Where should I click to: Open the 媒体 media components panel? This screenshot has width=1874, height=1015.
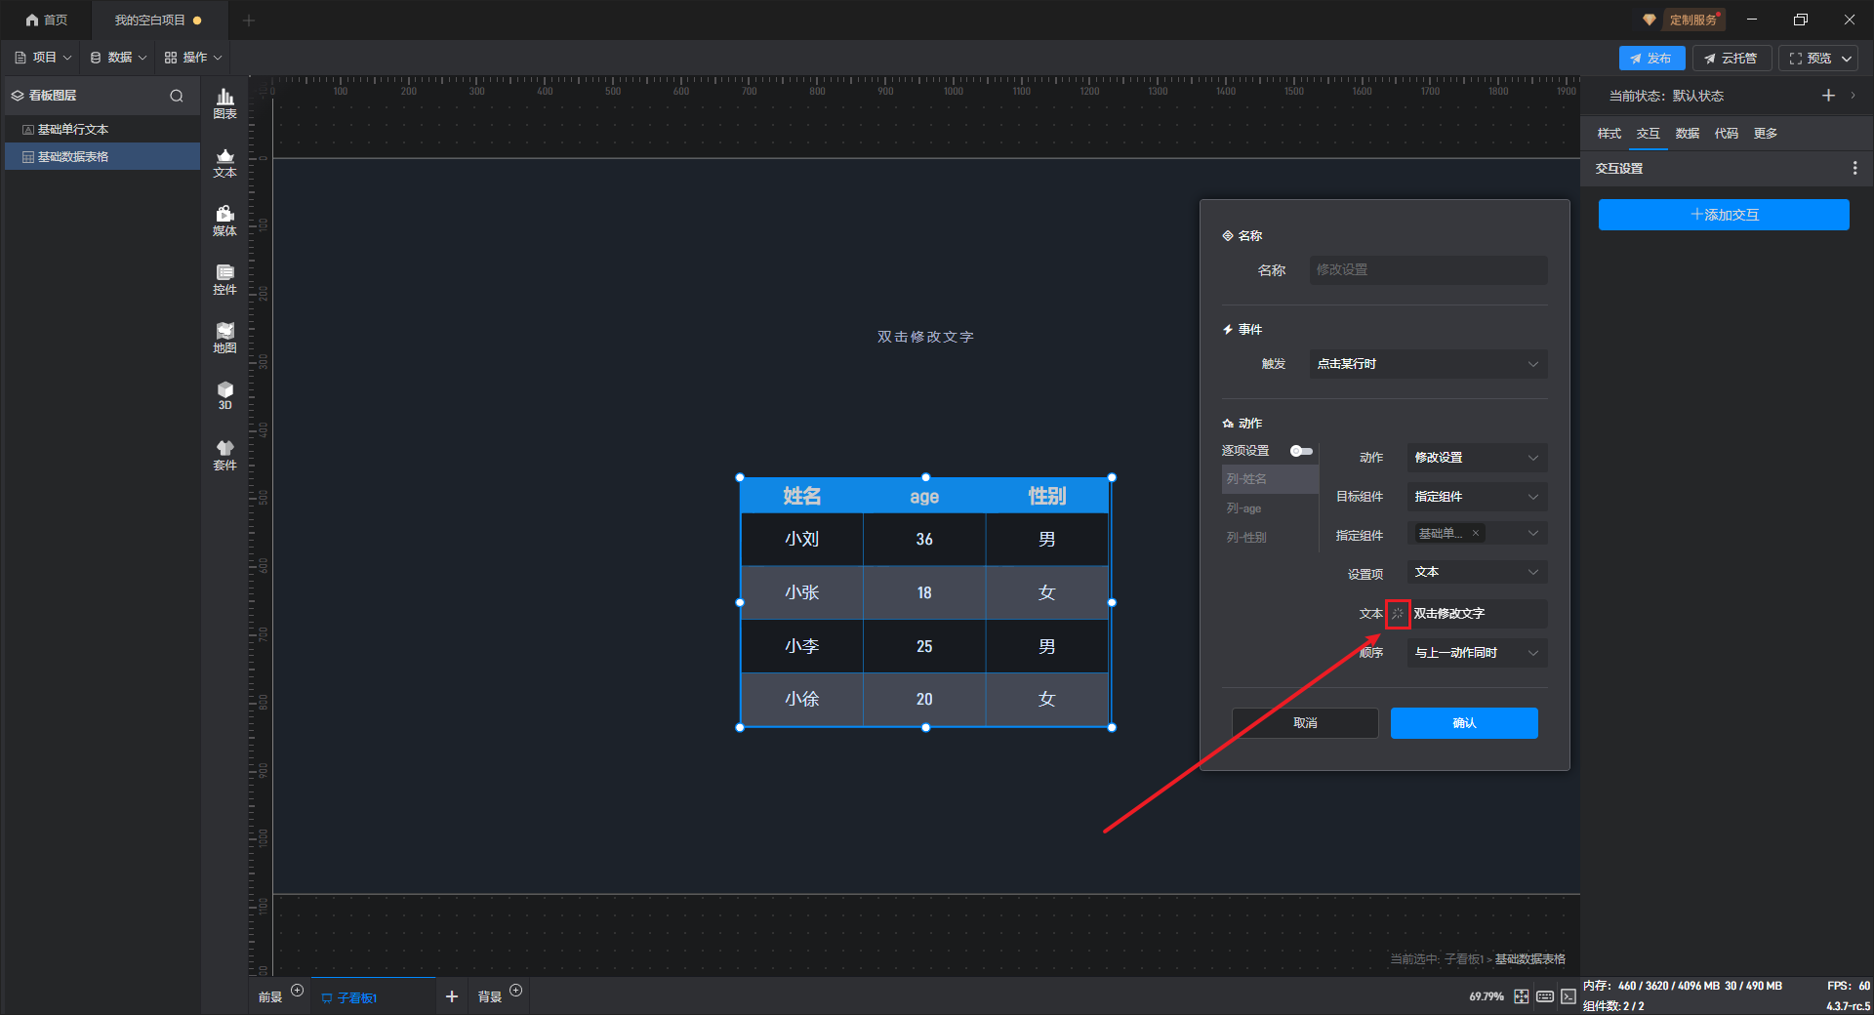[224, 221]
